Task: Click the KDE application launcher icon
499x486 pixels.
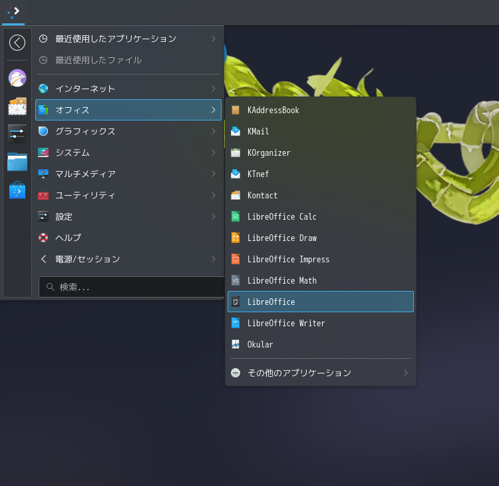Action: click(x=13, y=12)
